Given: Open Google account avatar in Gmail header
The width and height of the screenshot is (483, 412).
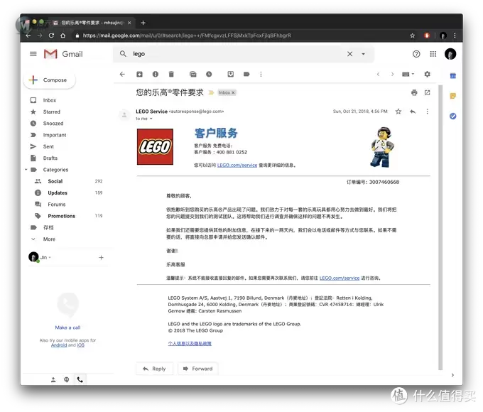Looking at the screenshot, I should click(x=450, y=54).
